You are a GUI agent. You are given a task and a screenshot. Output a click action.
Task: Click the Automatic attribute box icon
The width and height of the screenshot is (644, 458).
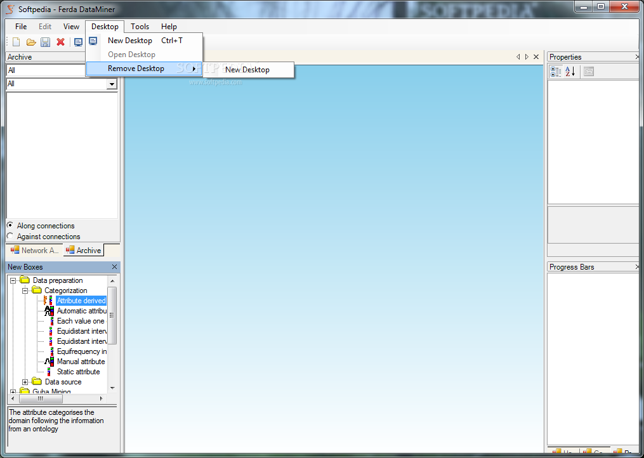(x=49, y=311)
